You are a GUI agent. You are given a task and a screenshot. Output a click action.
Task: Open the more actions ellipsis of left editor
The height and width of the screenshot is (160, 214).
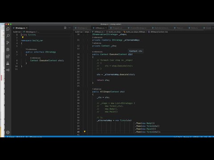coord(70,28)
